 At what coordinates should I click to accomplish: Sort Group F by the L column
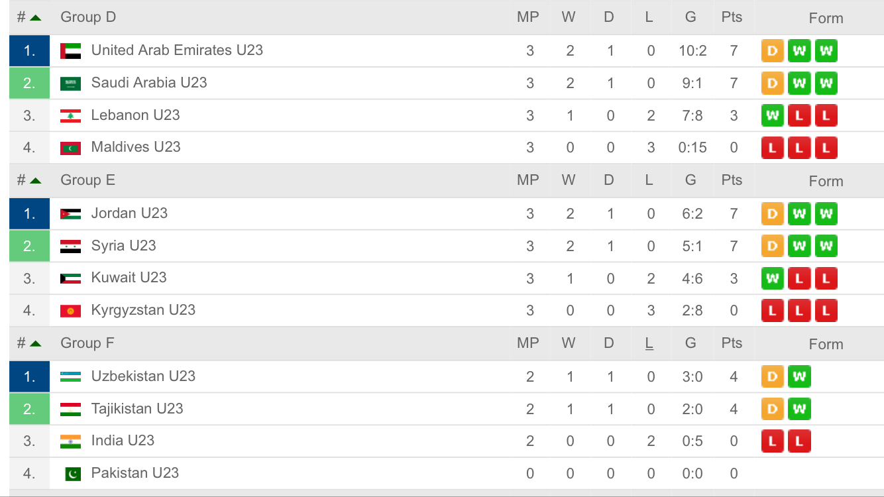[x=649, y=343]
